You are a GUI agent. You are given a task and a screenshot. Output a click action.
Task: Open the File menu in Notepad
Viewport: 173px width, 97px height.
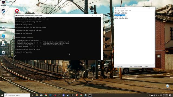coord(115,10)
